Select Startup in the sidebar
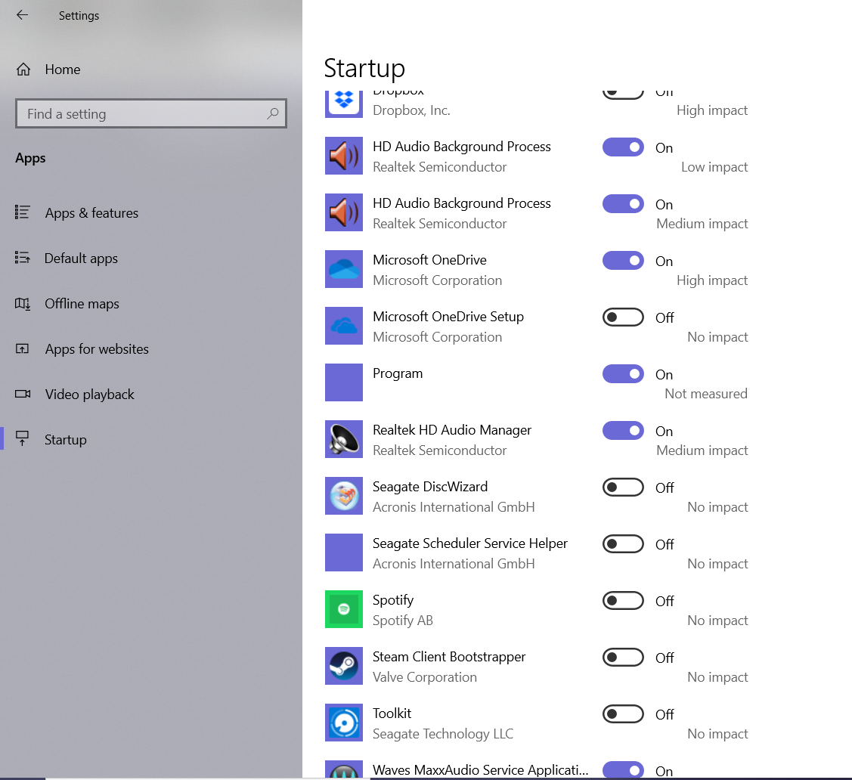 pos(151,439)
